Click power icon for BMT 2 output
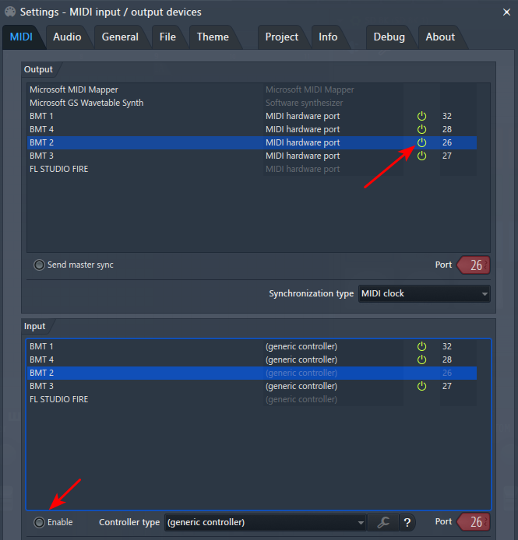The width and height of the screenshot is (518, 540). [422, 142]
